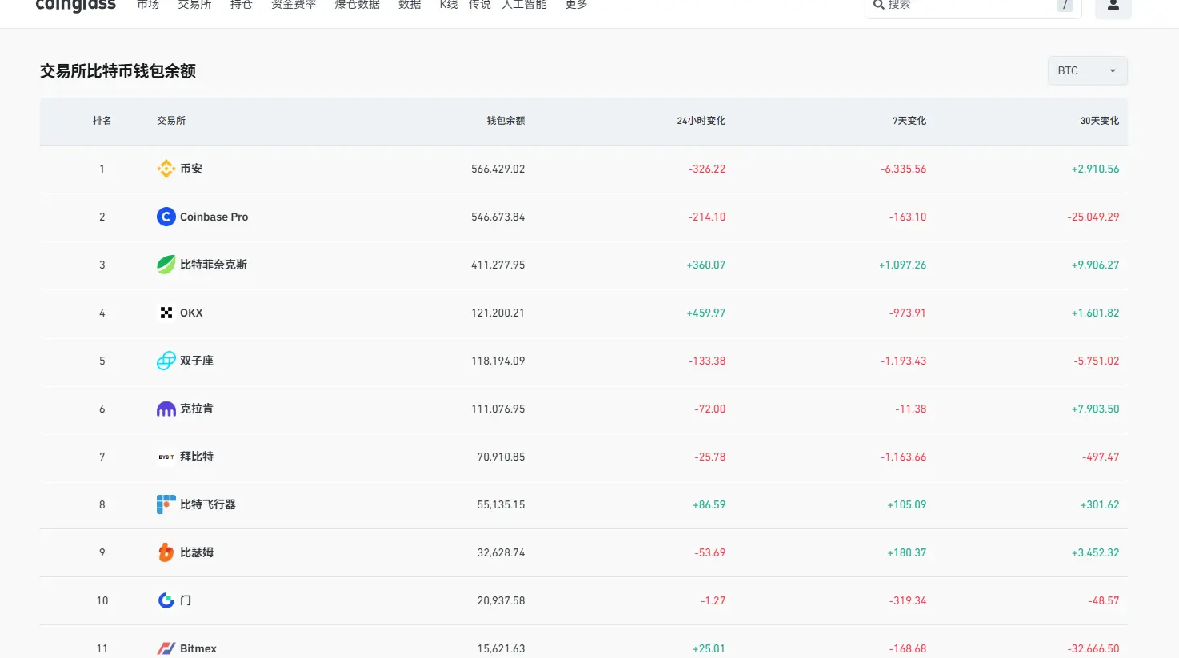Open the K线 navigation item
Viewport: 1179px width, 658px height.
[449, 5]
